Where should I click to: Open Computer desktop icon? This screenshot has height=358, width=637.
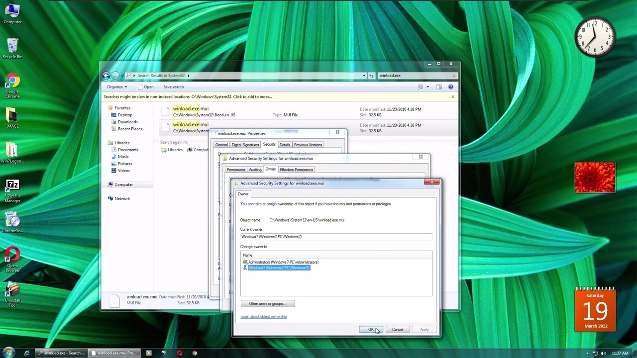pos(12,13)
